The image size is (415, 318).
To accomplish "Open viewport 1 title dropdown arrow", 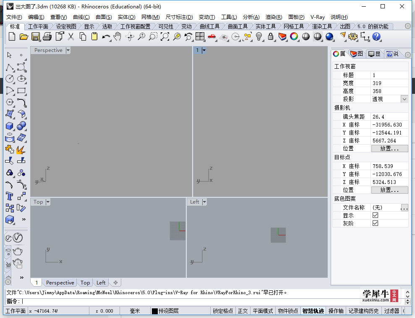I will coord(204,50).
